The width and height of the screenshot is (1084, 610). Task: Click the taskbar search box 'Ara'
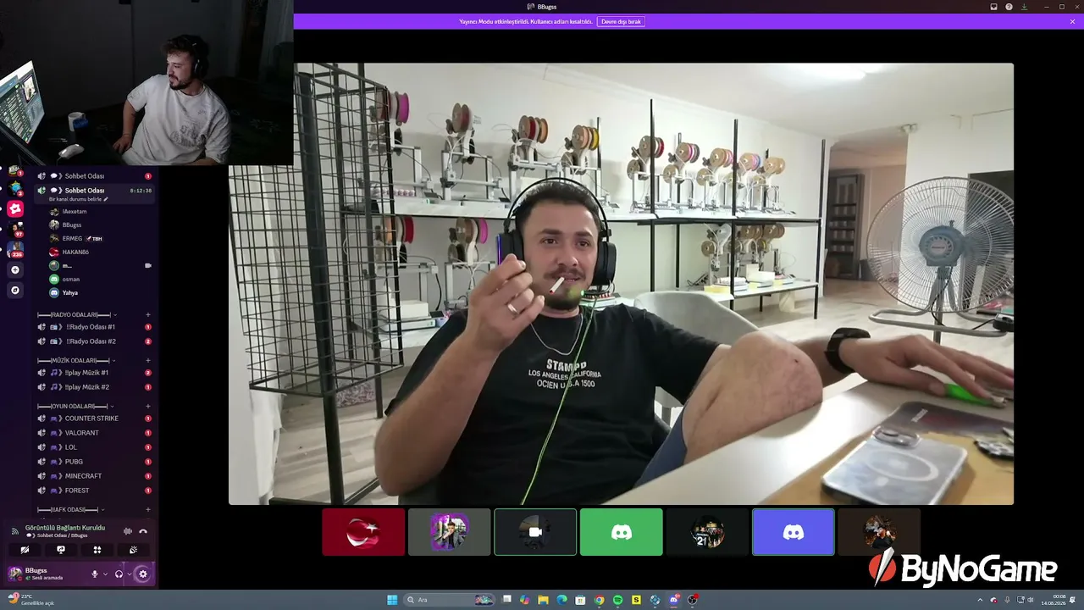(451, 600)
